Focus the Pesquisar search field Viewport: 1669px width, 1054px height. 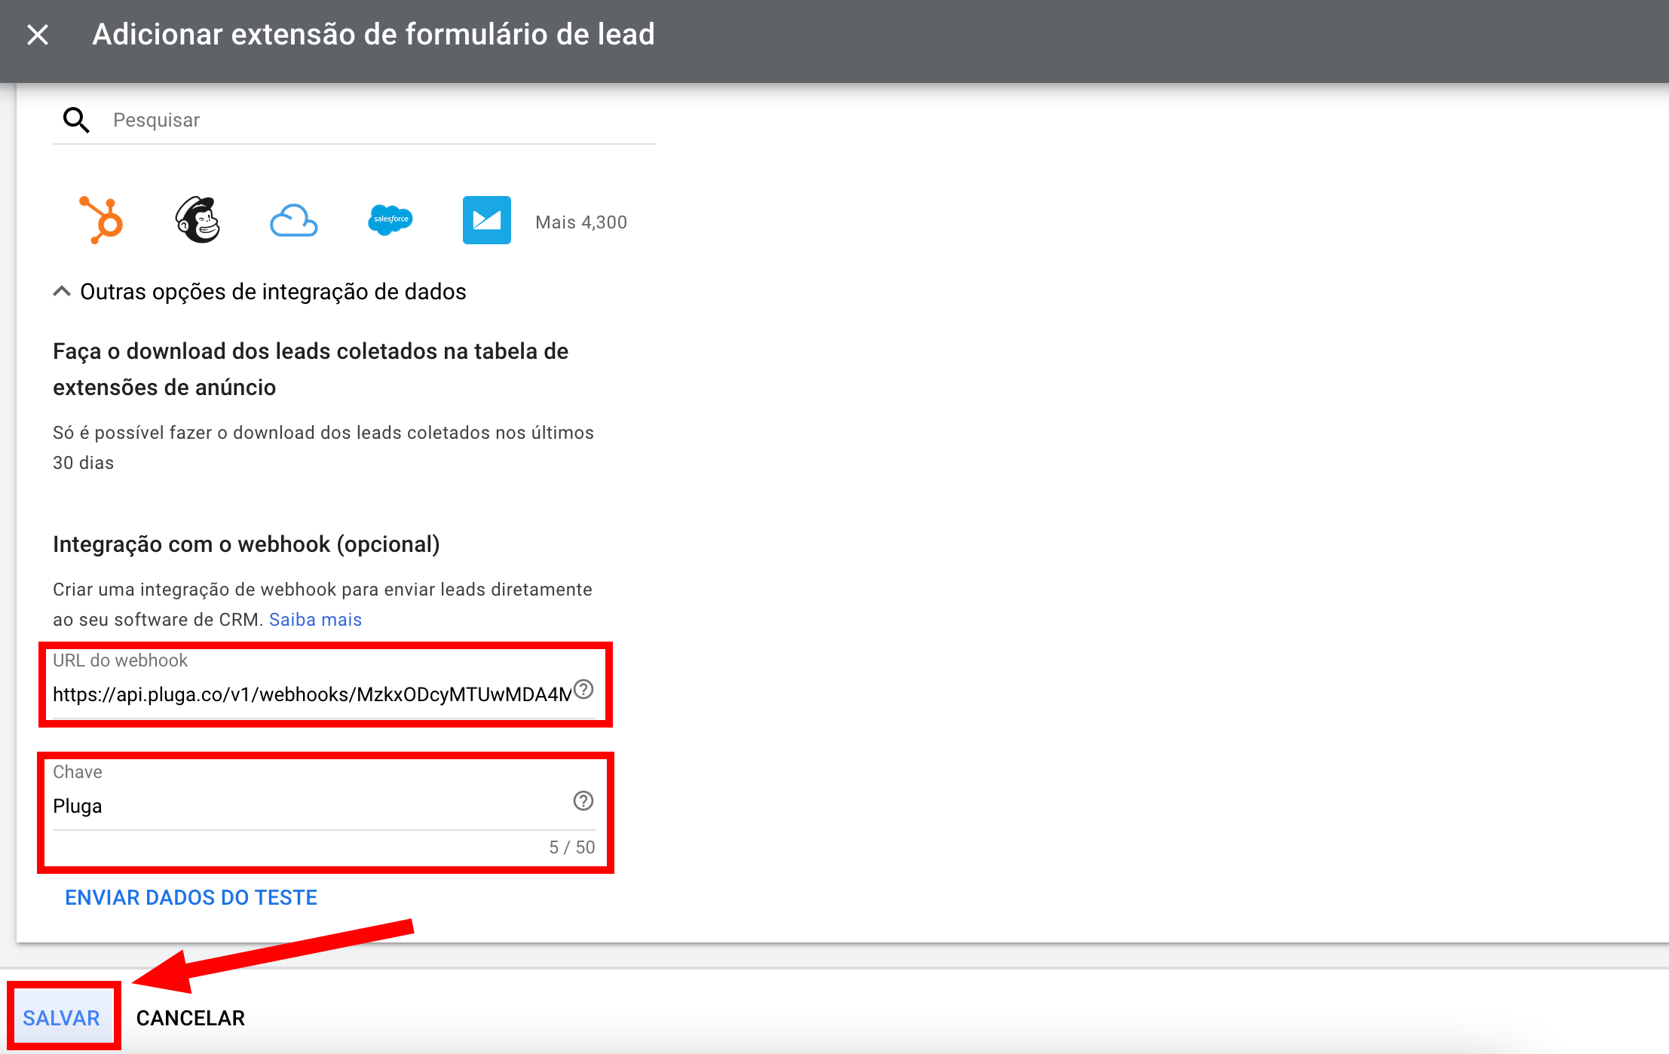click(377, 120)
